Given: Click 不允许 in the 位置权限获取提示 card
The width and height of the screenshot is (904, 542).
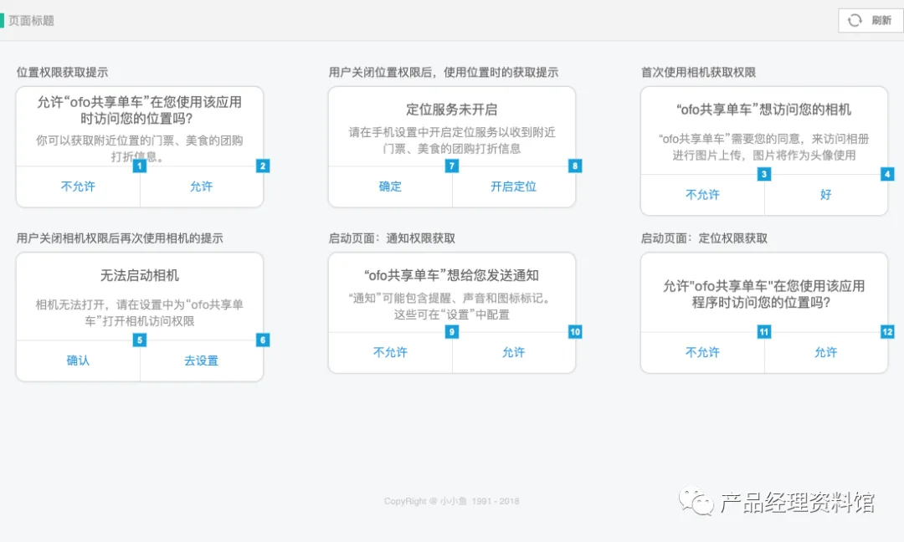Looking at the screenshot, I should pyautogui.click(x=78, y=187).
